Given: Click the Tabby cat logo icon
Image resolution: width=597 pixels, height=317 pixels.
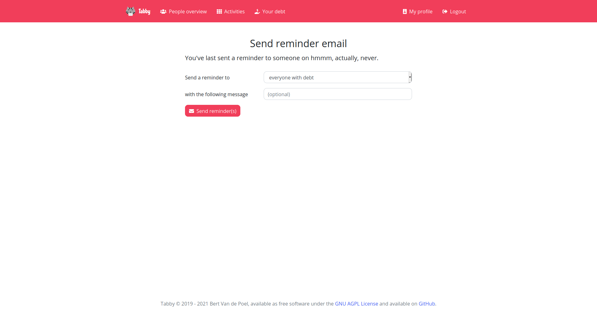Looking at the screenshot, I should coord(131,11).
